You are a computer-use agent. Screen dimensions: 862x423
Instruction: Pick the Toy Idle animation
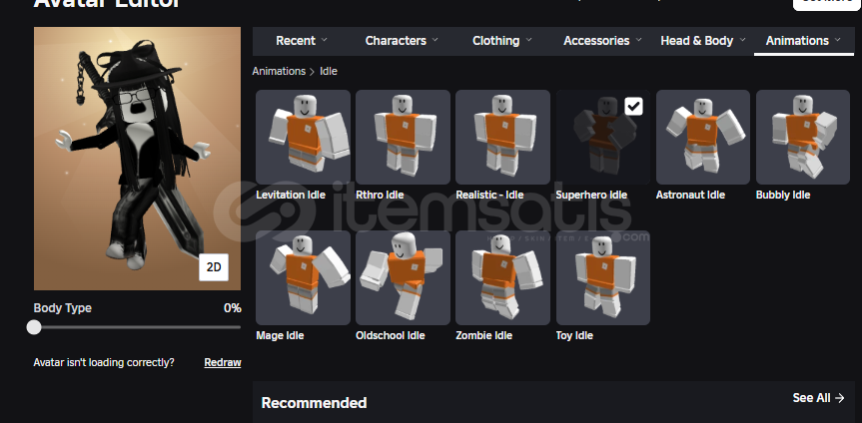(603, 277)
